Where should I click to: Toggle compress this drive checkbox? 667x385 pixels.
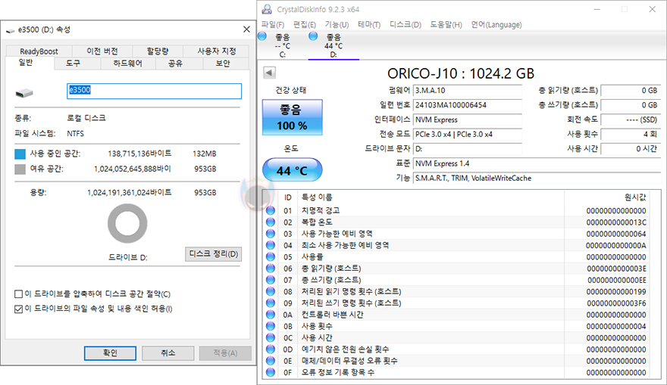18,293
